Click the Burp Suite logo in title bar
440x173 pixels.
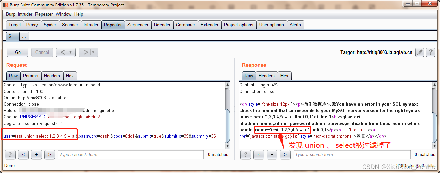point(5,5)
